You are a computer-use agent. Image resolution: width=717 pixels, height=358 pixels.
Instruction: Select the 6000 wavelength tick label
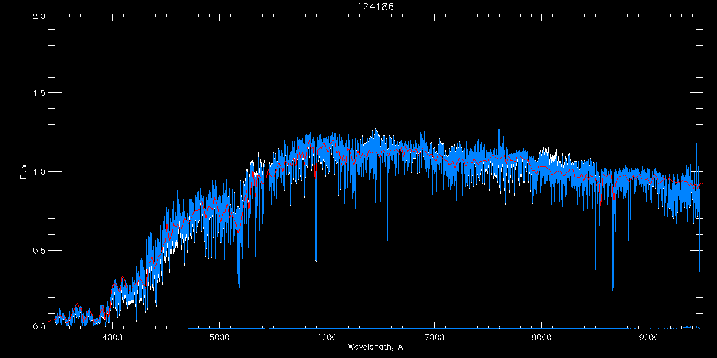[x=327, y=337]
